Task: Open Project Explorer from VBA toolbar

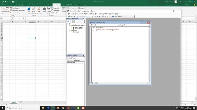Action: tap(103, 16)
